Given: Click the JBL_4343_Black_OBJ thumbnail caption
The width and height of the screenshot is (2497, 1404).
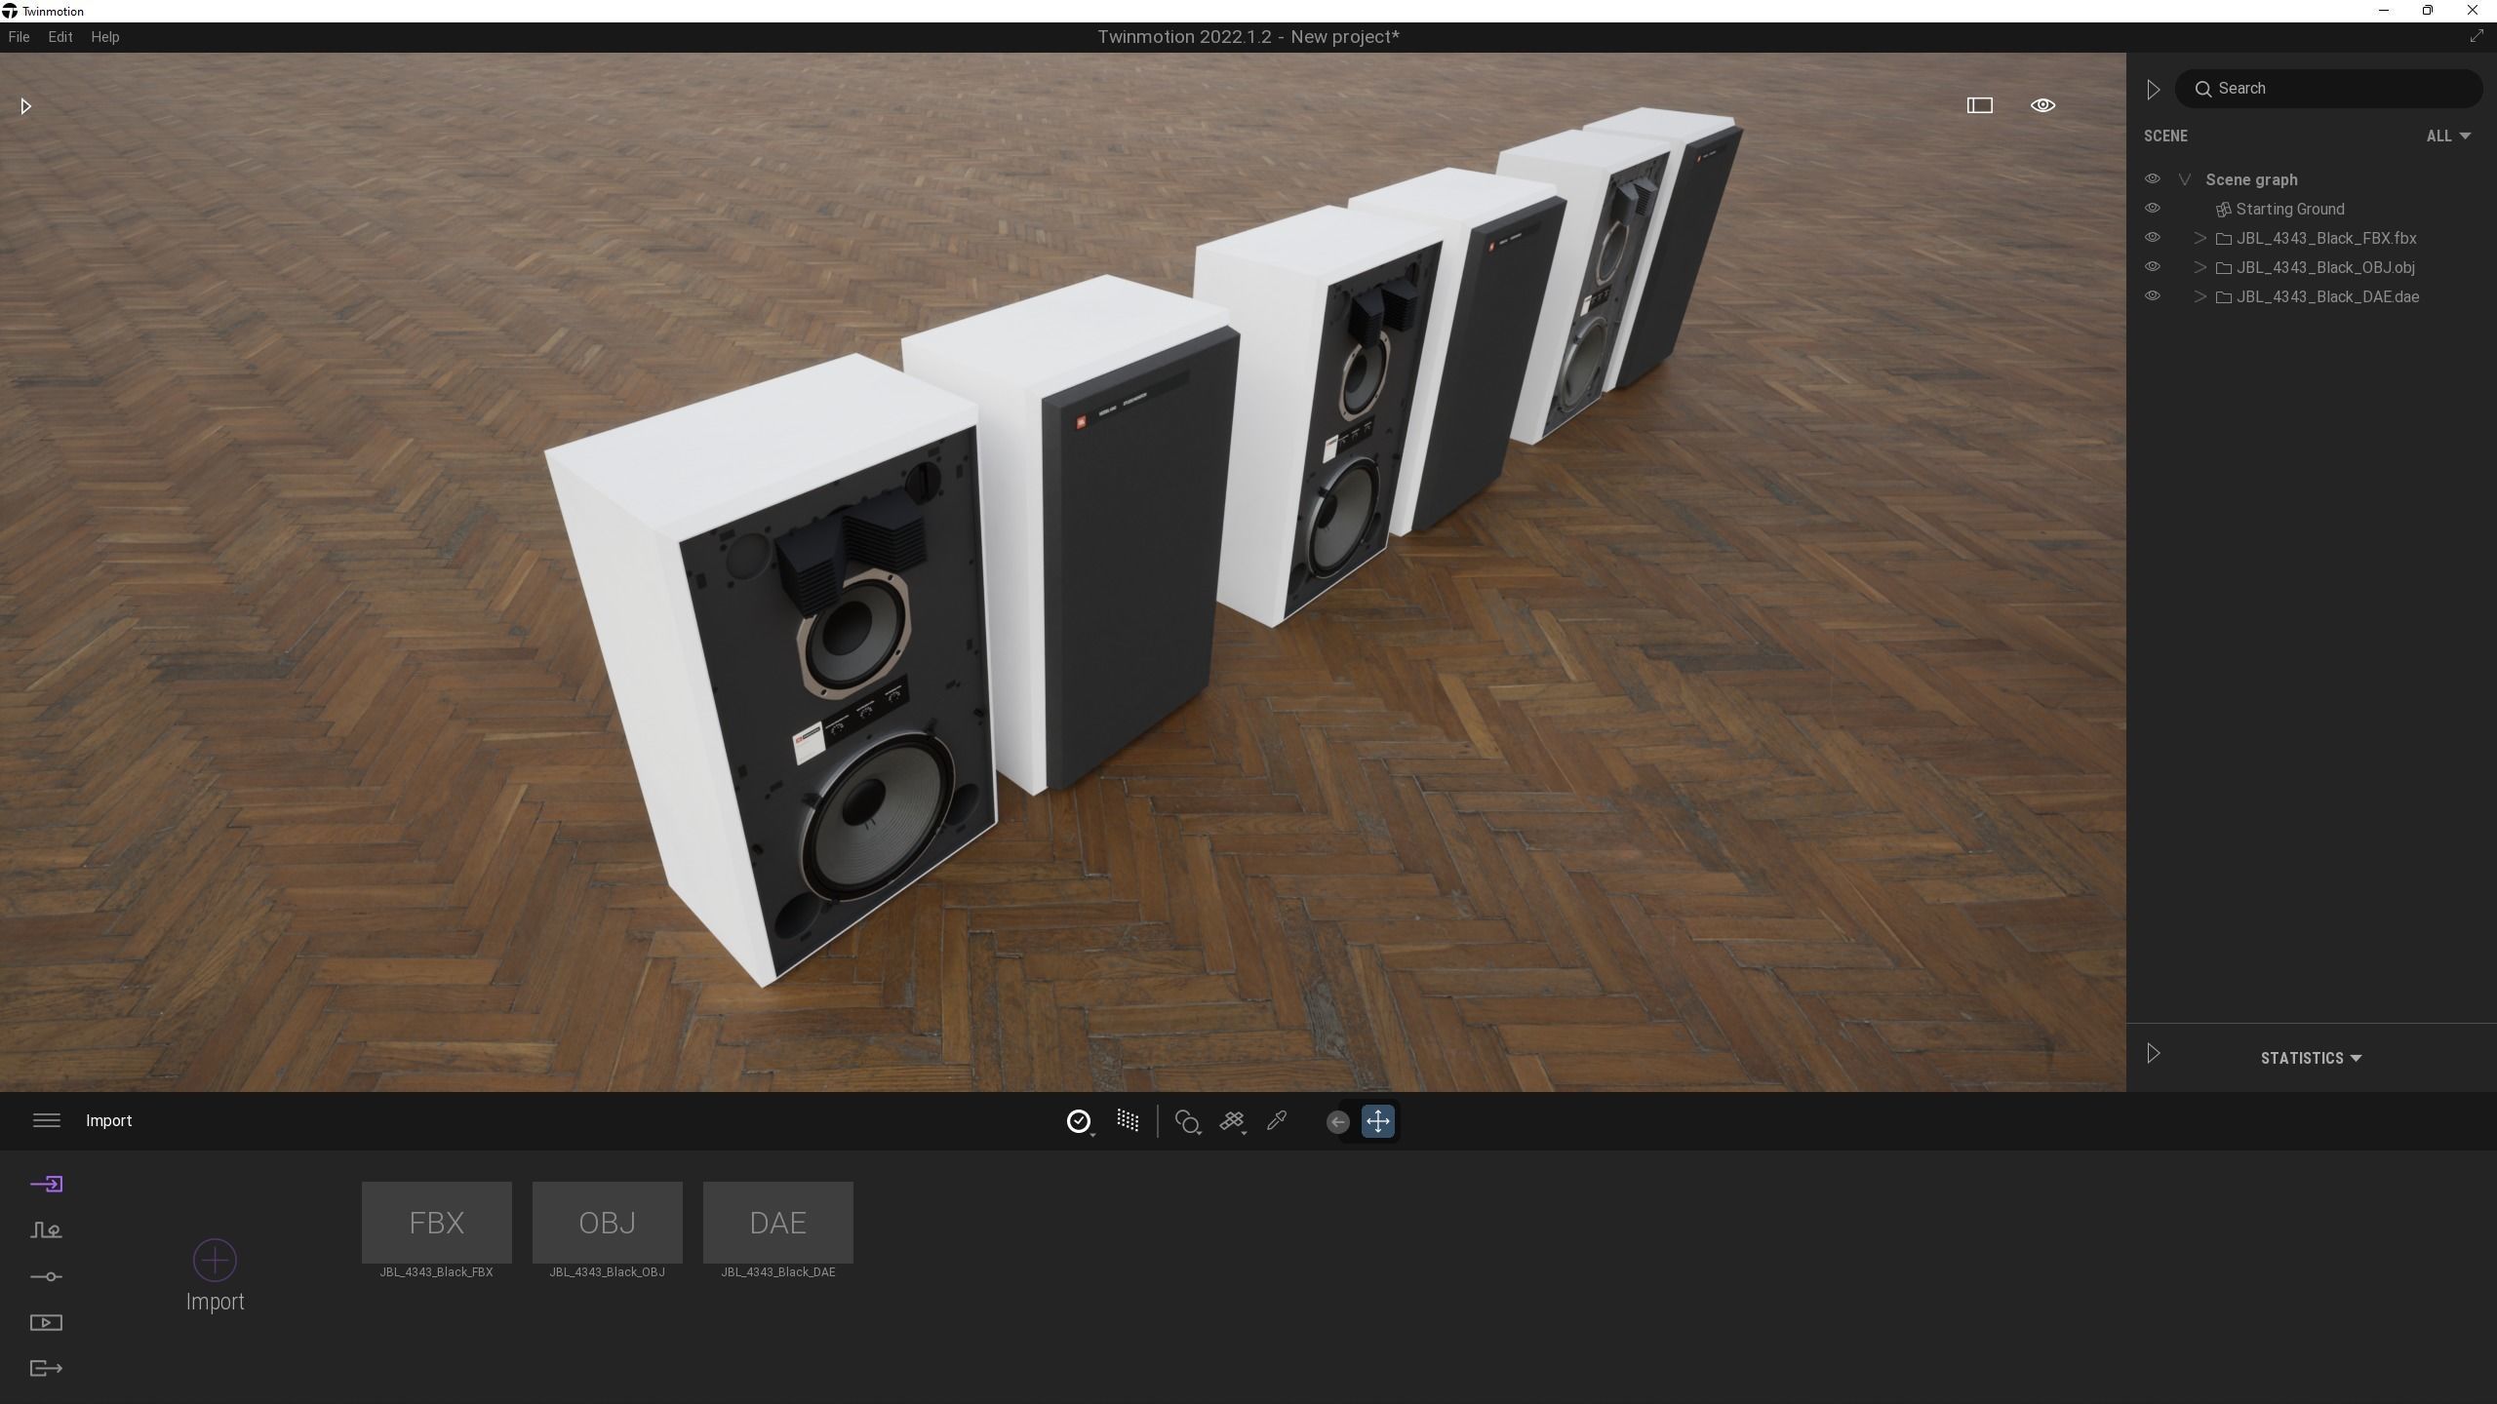Looking at the screenshot, I should 607,1272.
